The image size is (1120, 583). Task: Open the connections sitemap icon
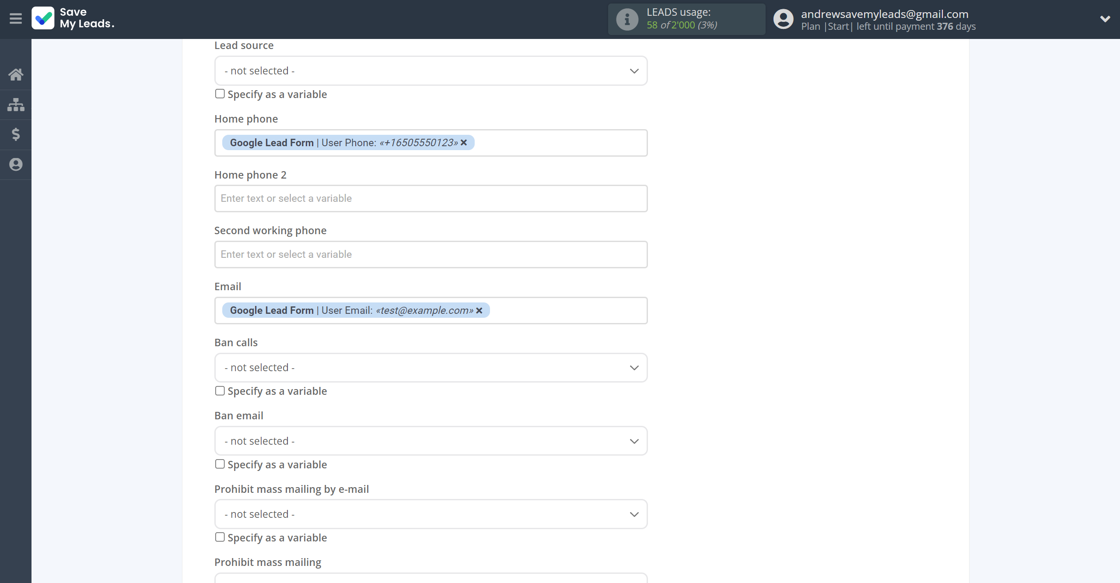[16, 105]
